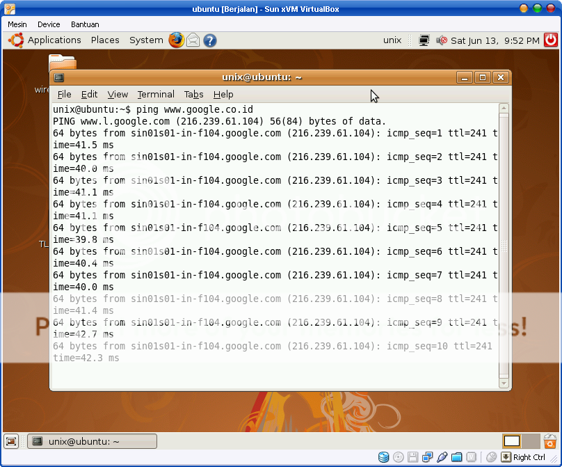Open the network monitor icon on the panel
Viewport: 562px width, 467px height.
[424, 40]
